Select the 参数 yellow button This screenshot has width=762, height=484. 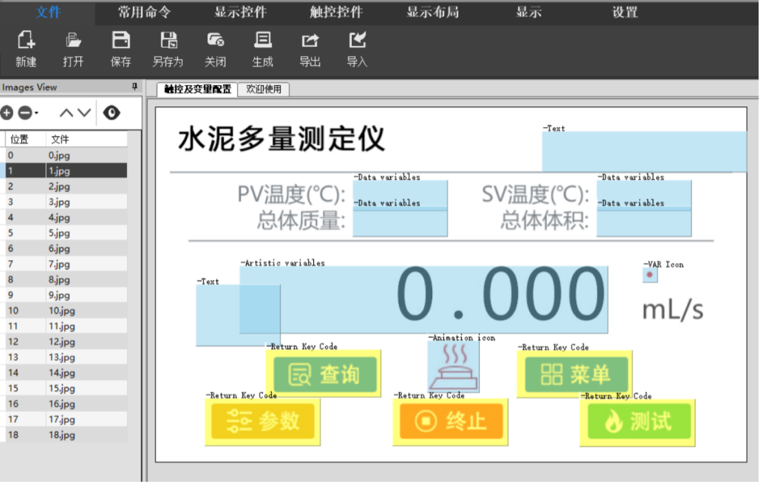263,422
